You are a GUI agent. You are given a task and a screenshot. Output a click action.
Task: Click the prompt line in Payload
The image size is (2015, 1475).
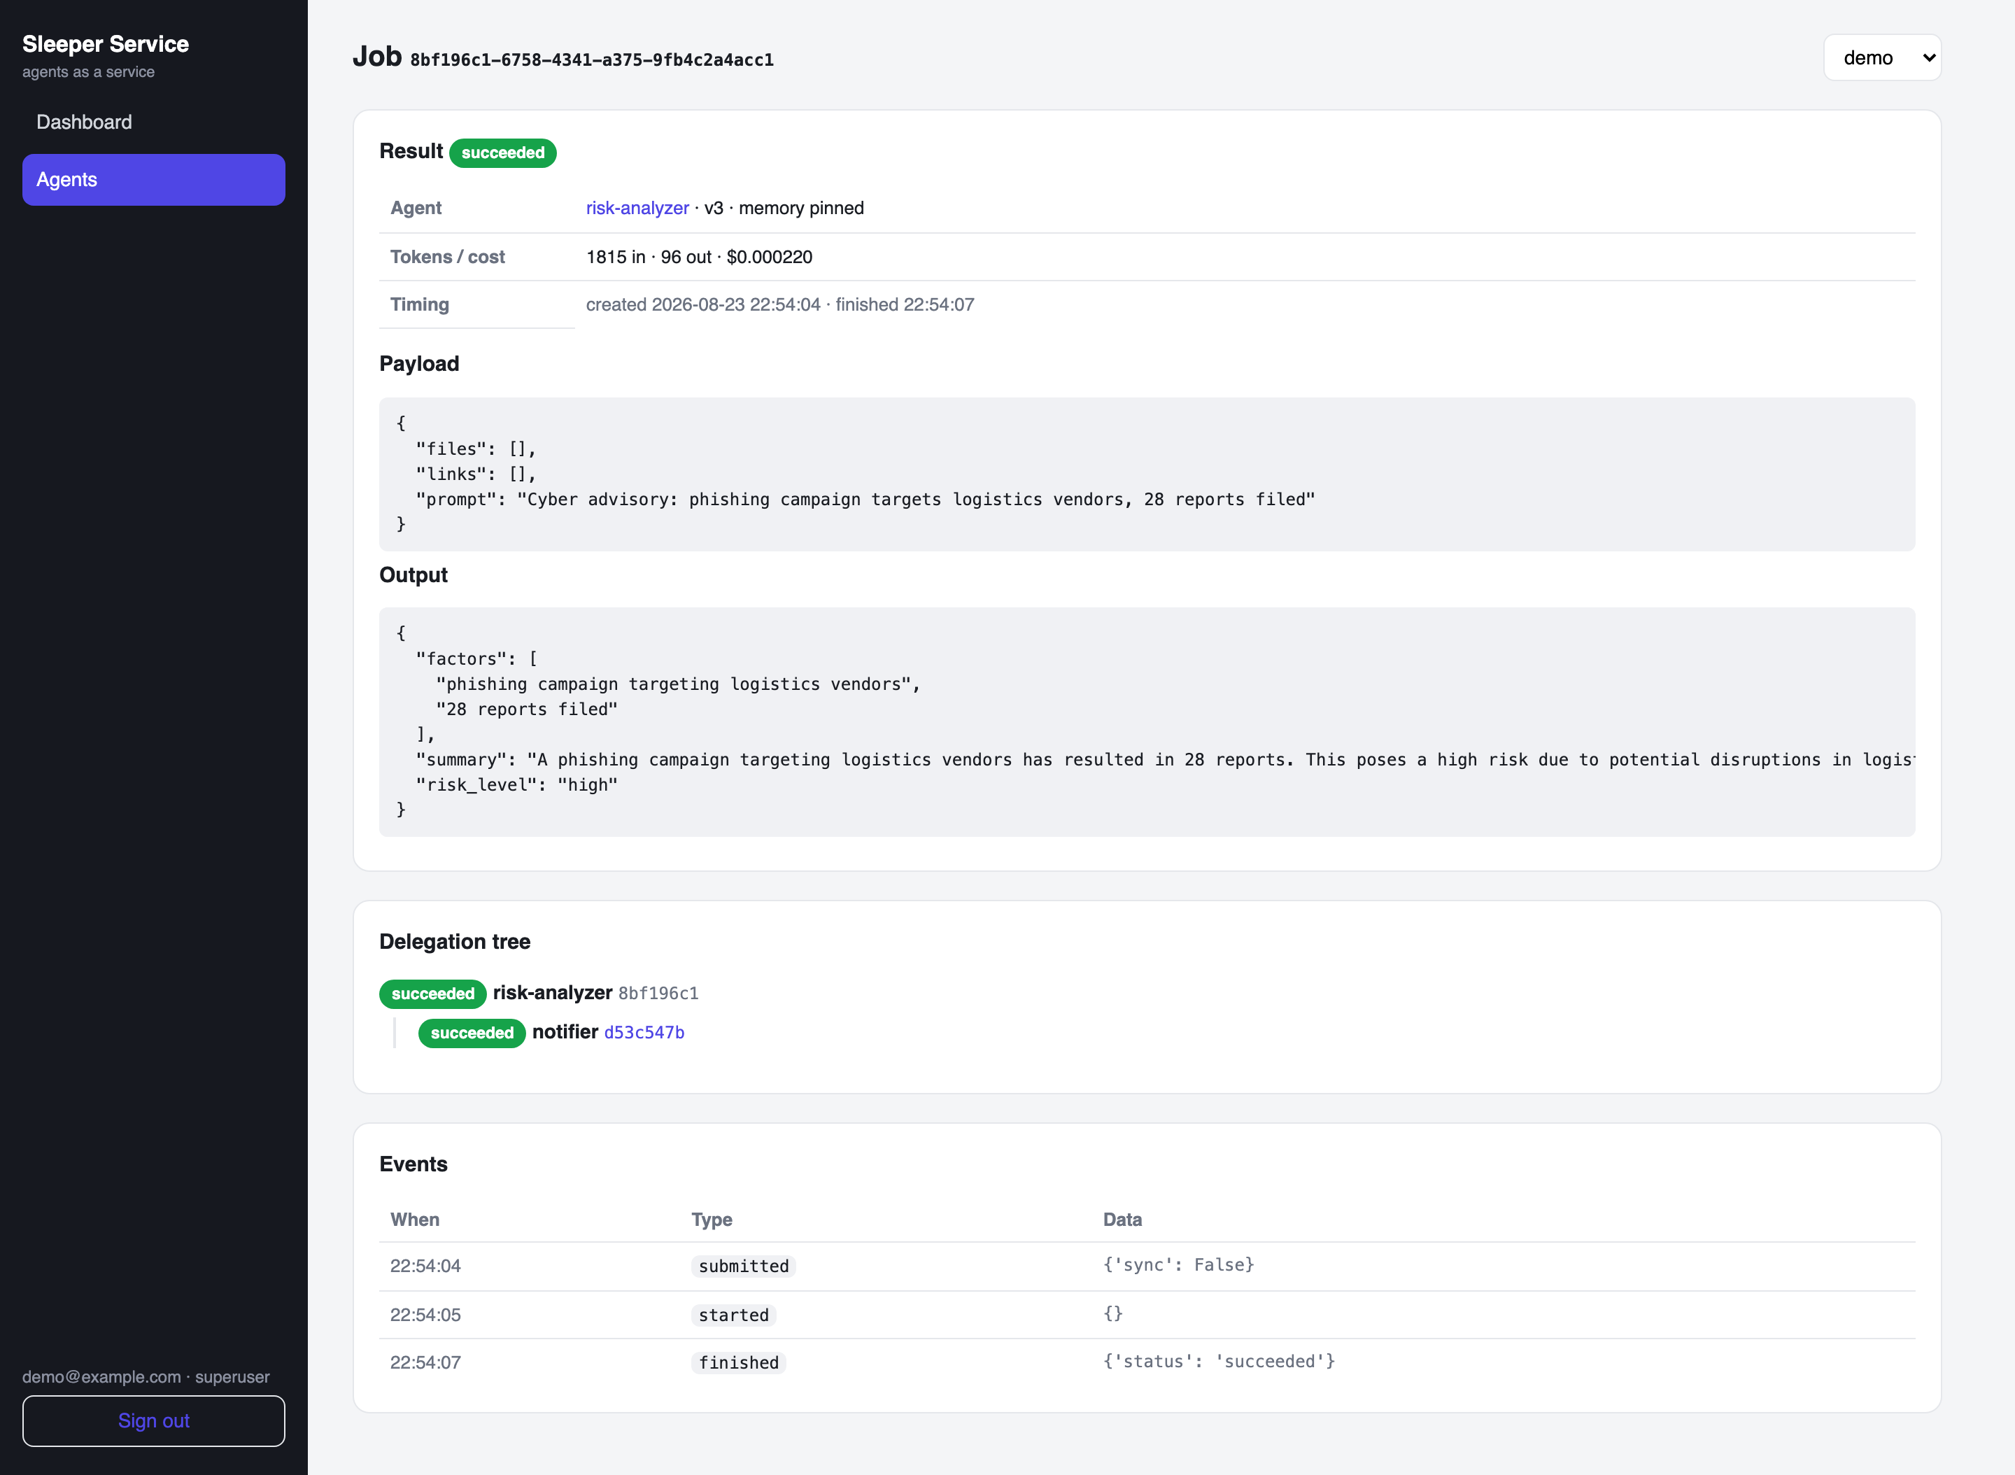(865, 499)
